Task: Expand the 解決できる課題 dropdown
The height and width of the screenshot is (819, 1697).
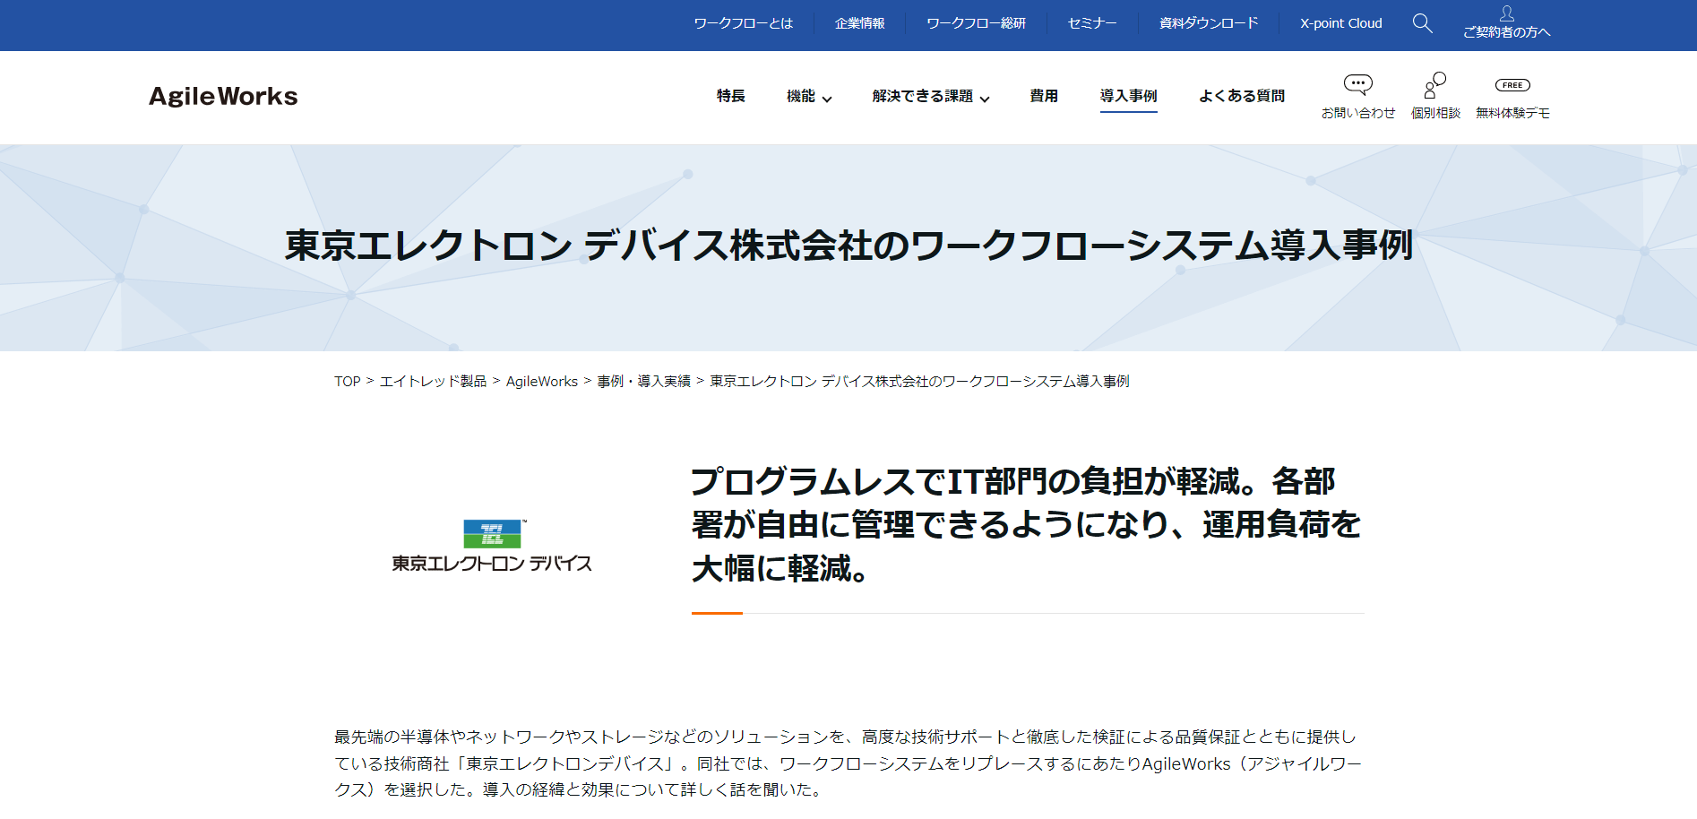Action: [931, 96]
